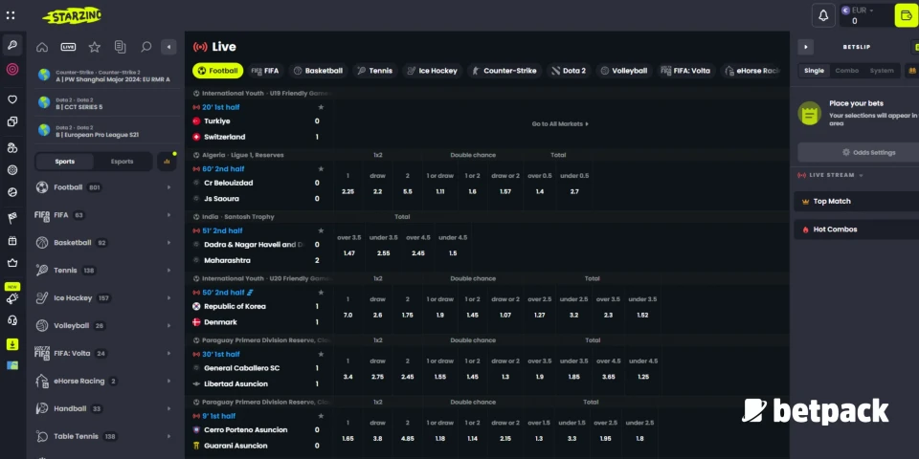Switch to Esports toggle
919x459 pixels.
click(x=122, y=162)
